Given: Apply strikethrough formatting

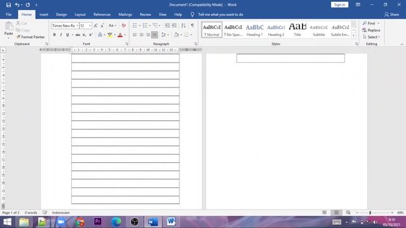Looking at the screenshot, I should [77, 35].
